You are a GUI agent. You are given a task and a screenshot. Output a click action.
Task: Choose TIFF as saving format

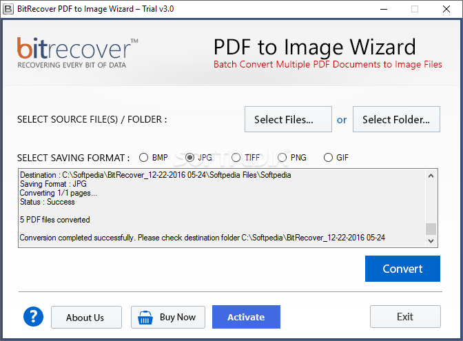245,158
